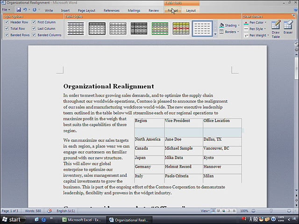Open the Borders dropdown arrow

pyautogui.click(x=238, y=32)
